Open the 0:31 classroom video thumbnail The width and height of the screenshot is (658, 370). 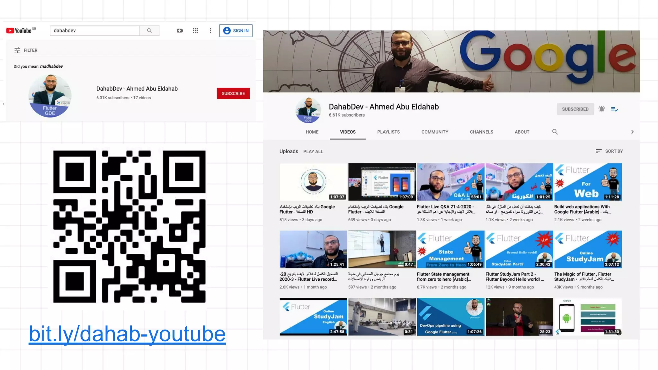(382, 317)
